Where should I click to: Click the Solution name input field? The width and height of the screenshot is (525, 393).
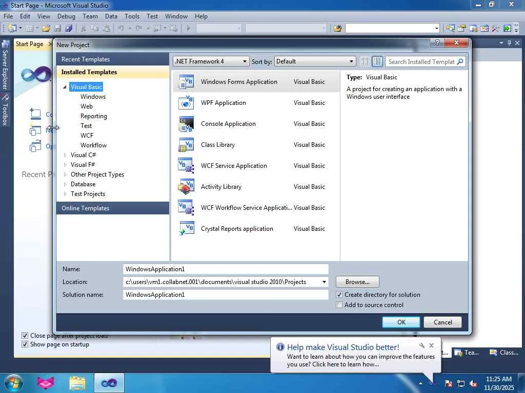pyautogui.click(x=226, y=295)
